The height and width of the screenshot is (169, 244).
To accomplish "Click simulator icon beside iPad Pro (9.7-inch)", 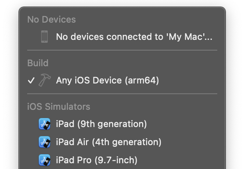I will (x=44, y=160).
